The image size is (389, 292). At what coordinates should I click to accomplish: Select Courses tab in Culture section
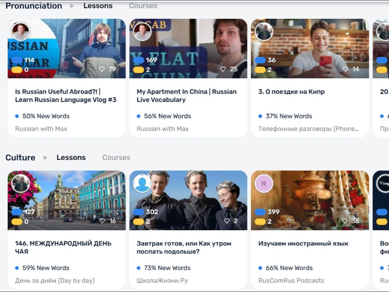click(116, 158)
